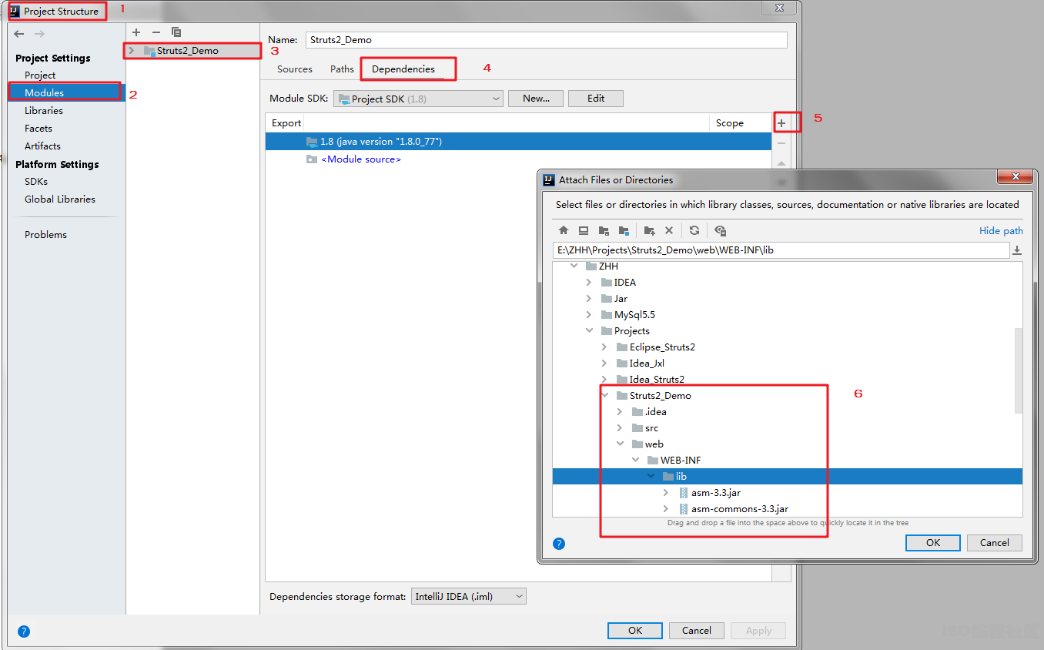Viewport: 1044px width, 650px height.
Task: Add new module with plus icon
Action: (x=136, y=32)
